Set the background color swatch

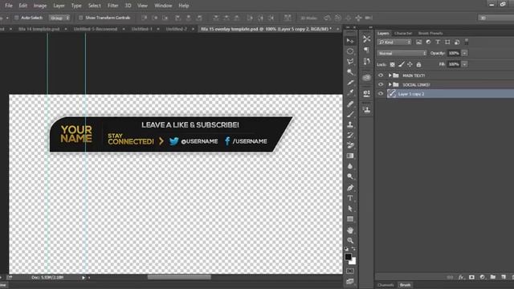(x=353, y=262)
